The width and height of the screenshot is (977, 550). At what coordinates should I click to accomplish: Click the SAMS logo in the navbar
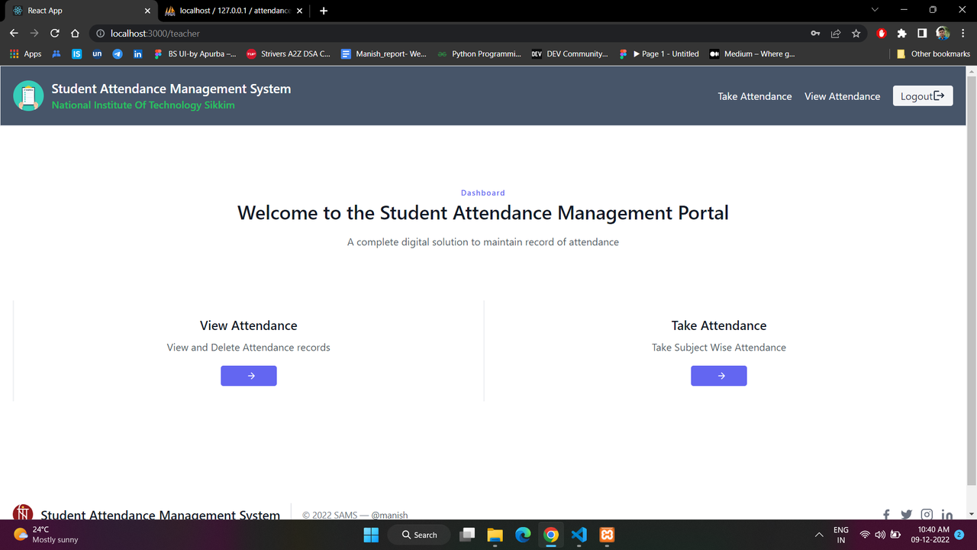[28, 95]
